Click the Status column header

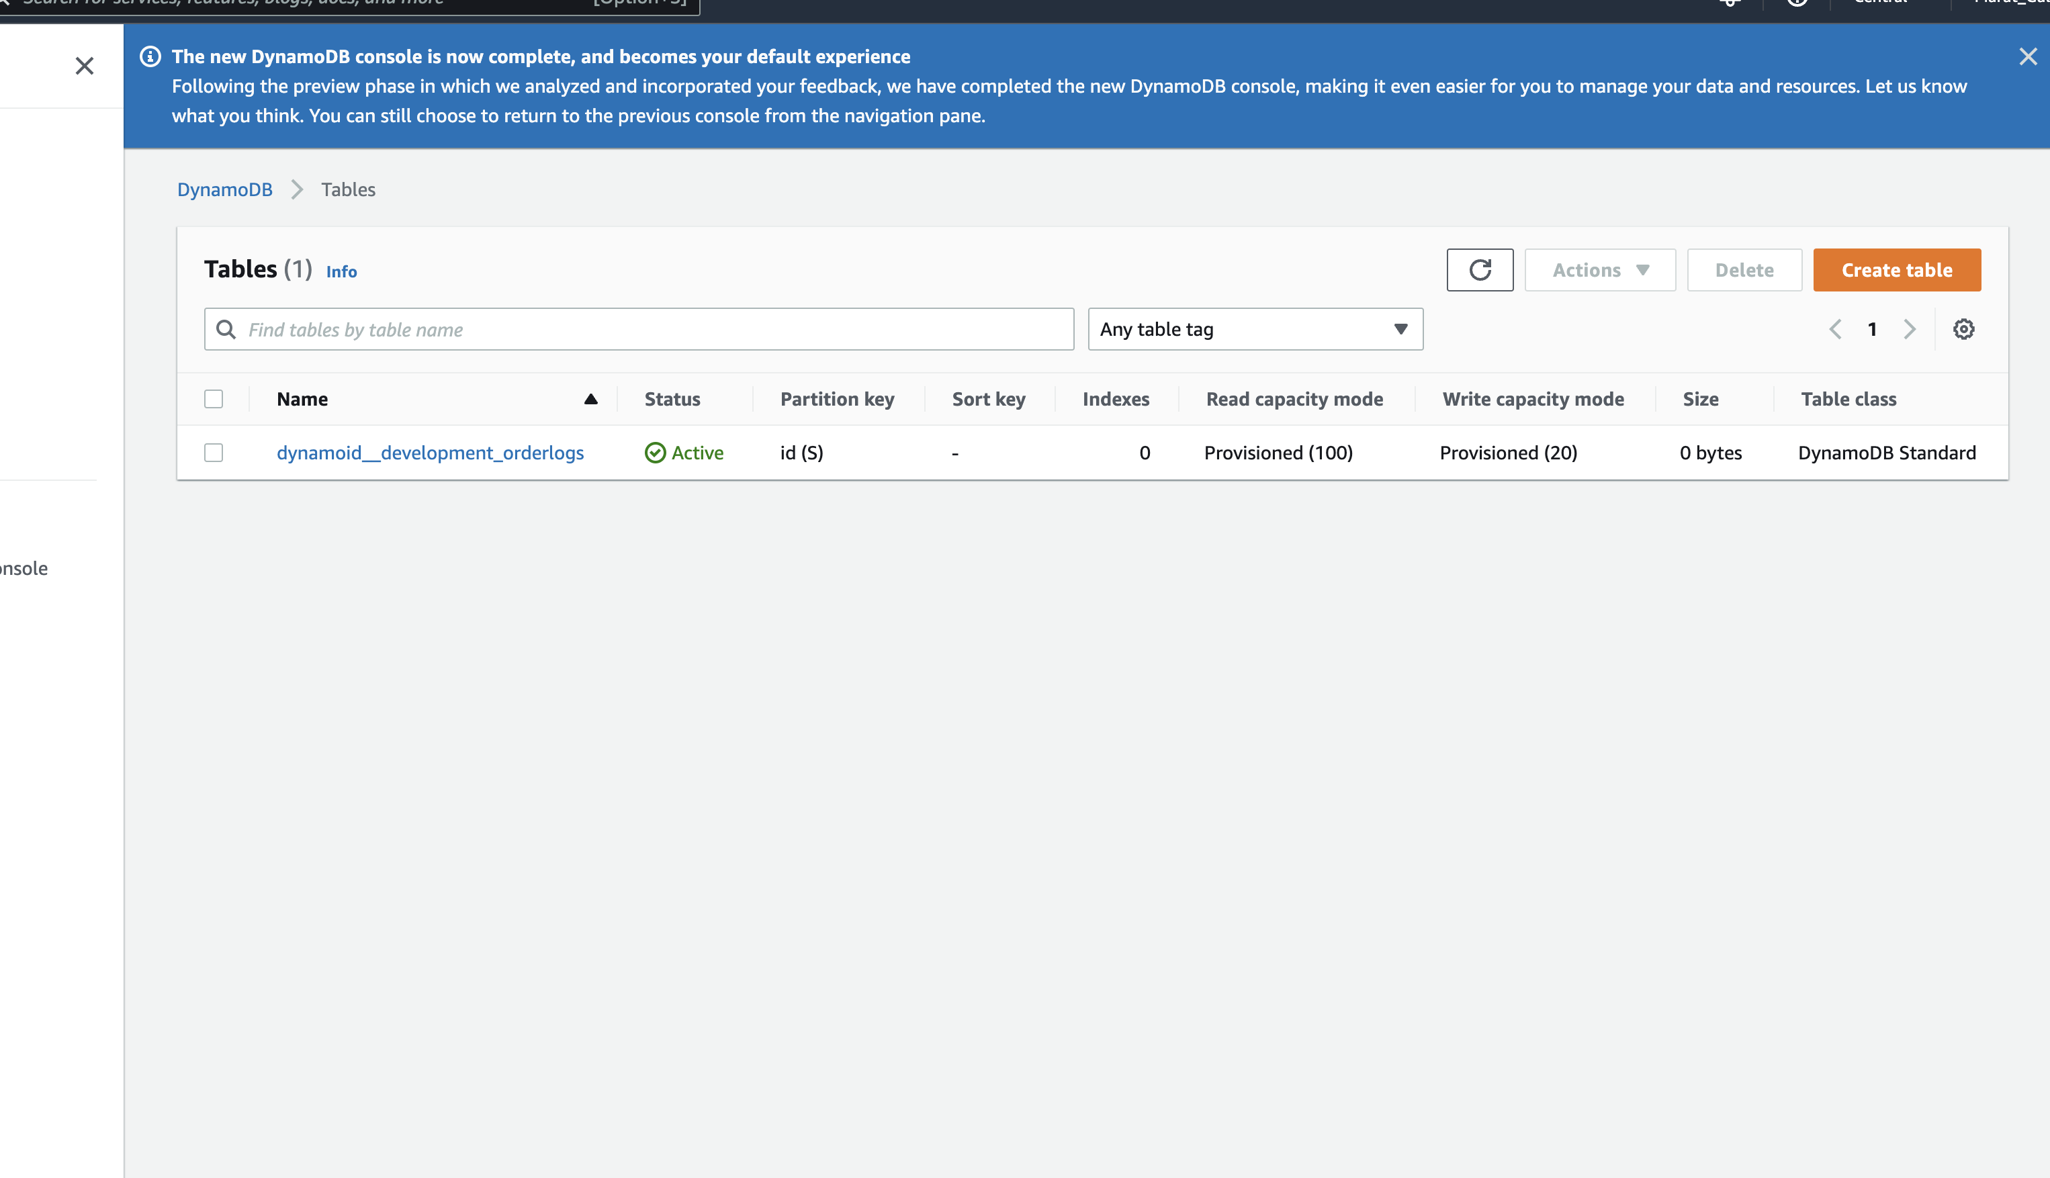672,399
